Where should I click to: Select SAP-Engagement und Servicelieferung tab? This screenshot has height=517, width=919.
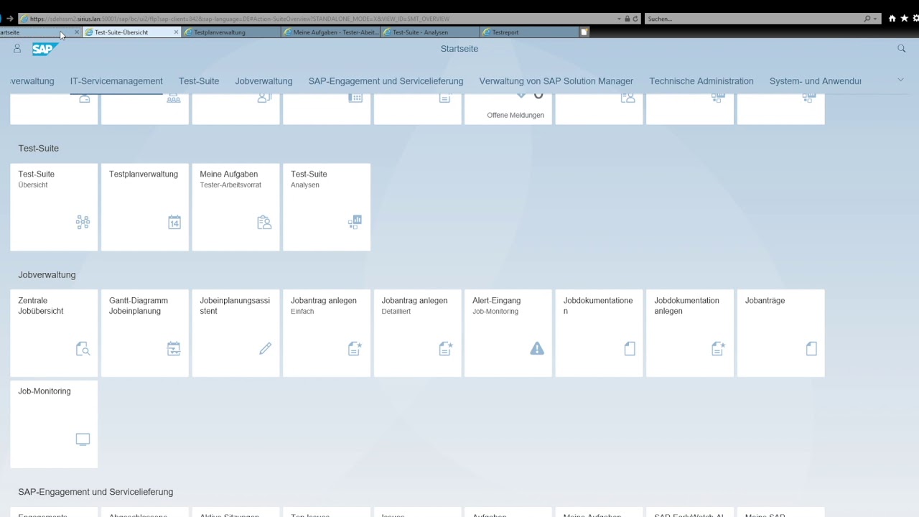click(x=386, y=81)
